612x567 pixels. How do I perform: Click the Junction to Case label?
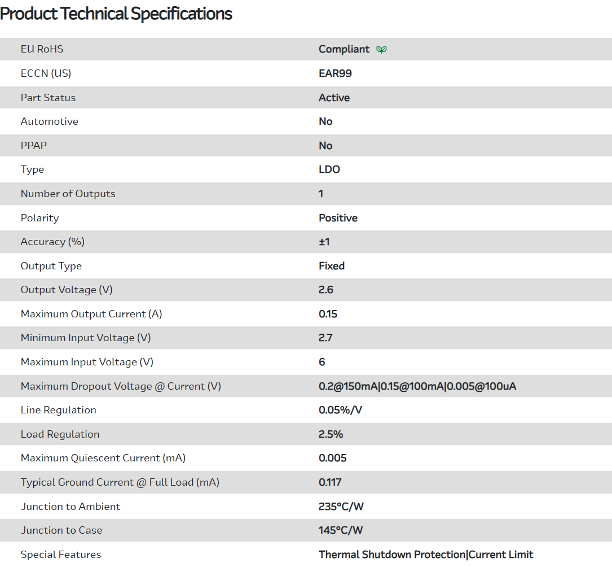61,530
